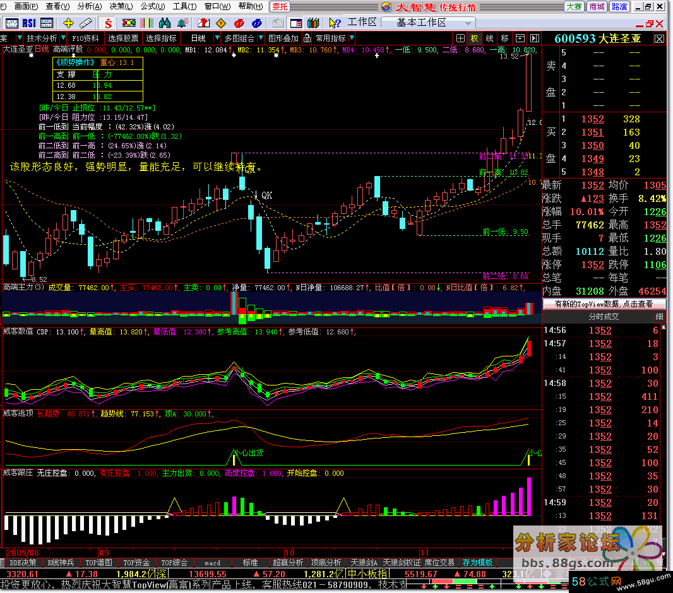Image resolution: width=673 pixels, height=593 pixels.
Task: Click the red question-mark chart icon
Action: click(x=203, y=23)
